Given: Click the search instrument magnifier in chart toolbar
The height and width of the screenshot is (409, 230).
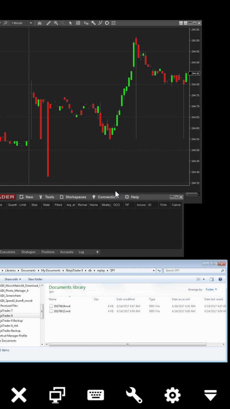Looking at the screenshot, I should 5,23.
